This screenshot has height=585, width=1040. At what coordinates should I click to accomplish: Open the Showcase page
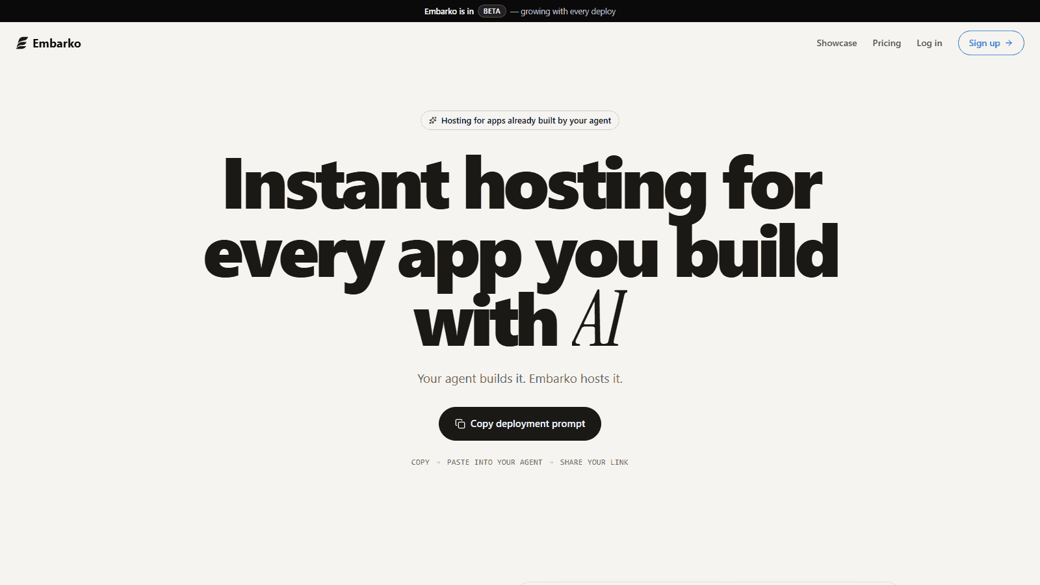point(837,43)
